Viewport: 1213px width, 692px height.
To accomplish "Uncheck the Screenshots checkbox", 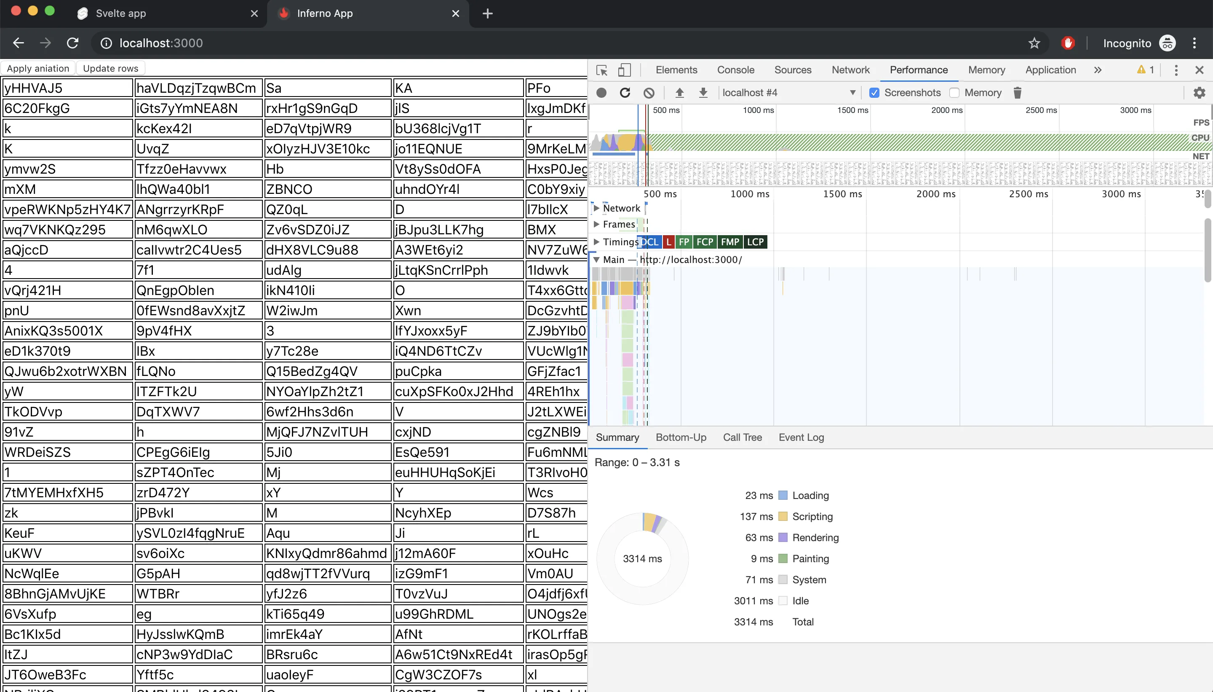I will click(874, 93).
